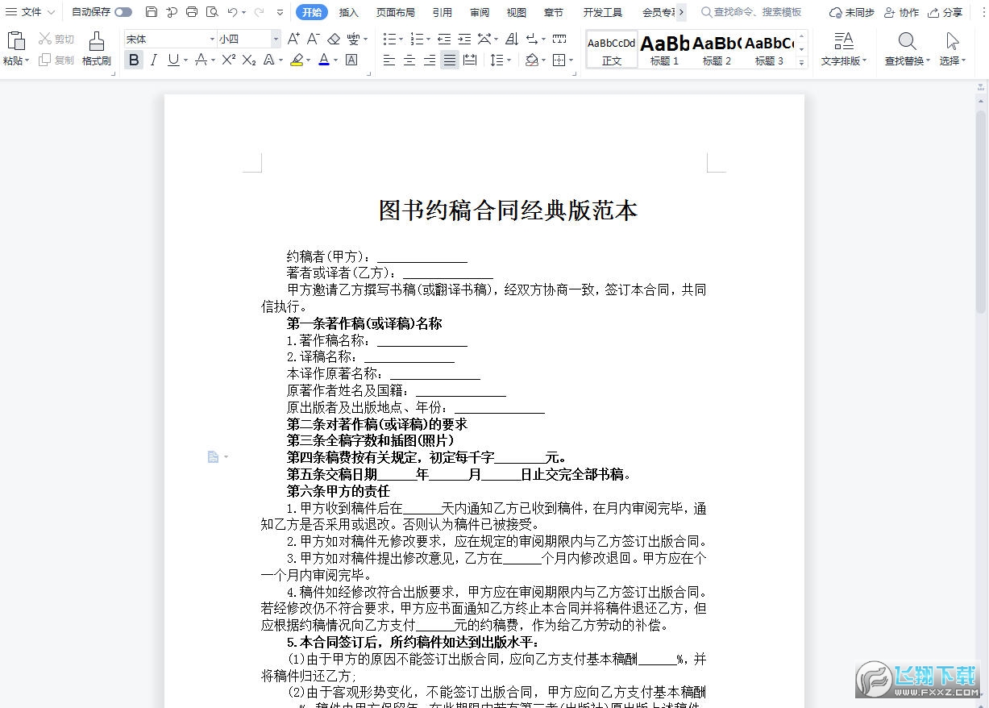Image resolution: width=989 pixels, height=708 pixels.
Task: Apply the 标题 3 style
Action: coord(769,50)
